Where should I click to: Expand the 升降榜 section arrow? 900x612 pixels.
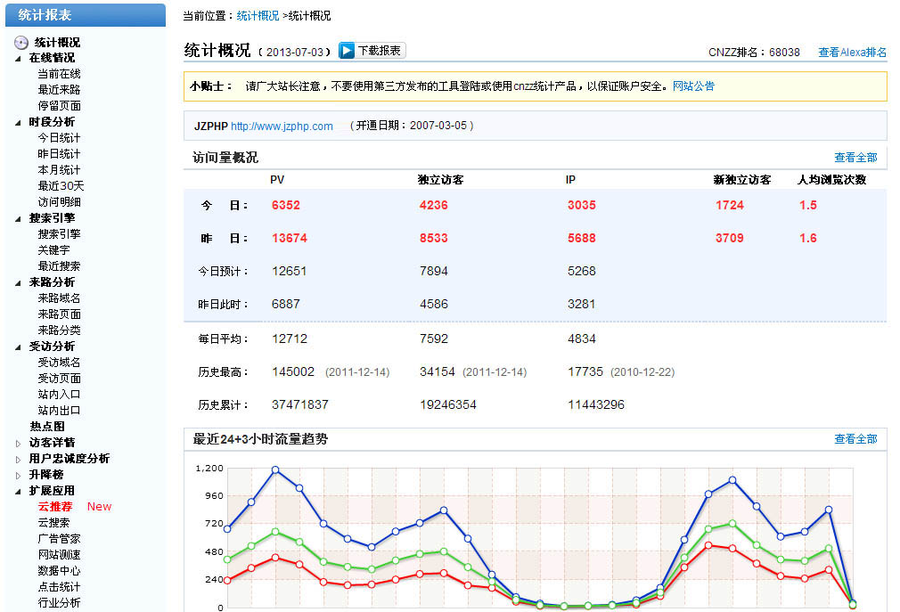click(x=18, y=475)
